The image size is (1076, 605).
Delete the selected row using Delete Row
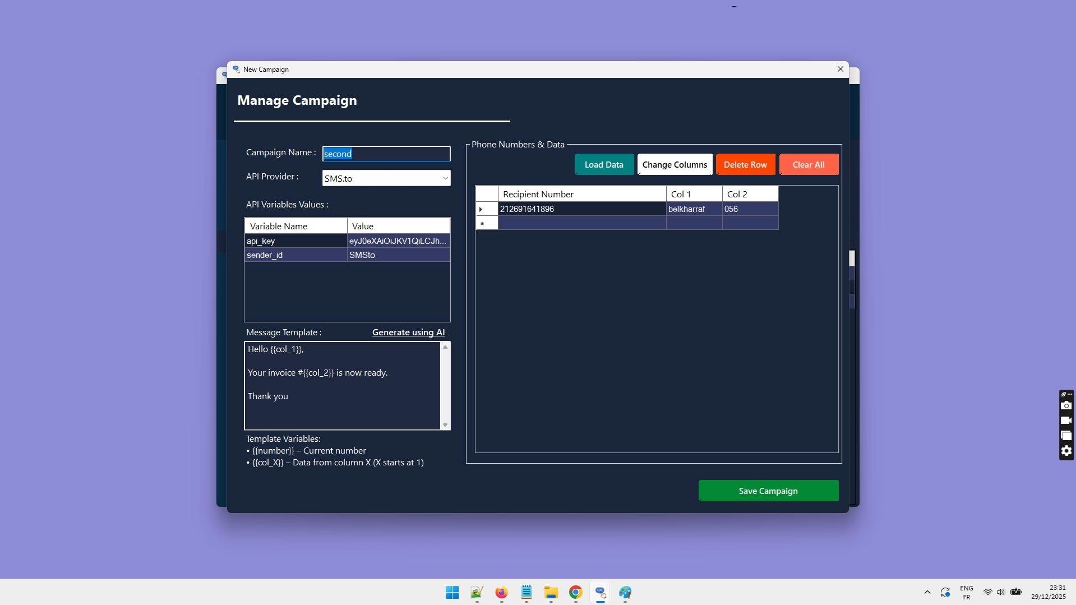(x=745, y=164)
